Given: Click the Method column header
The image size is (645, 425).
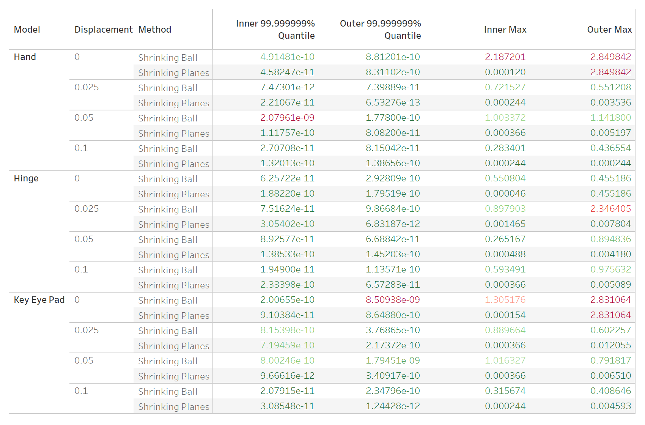Looking at the screenshot, I should coord(155,30).
